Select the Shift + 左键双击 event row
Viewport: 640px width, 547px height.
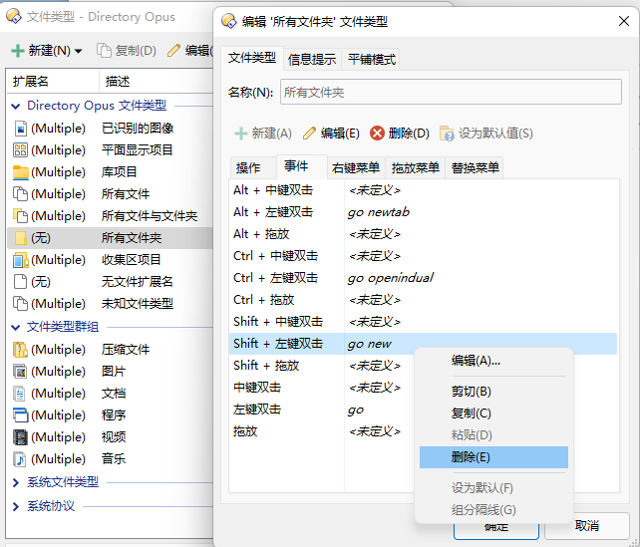click(423, 344)
